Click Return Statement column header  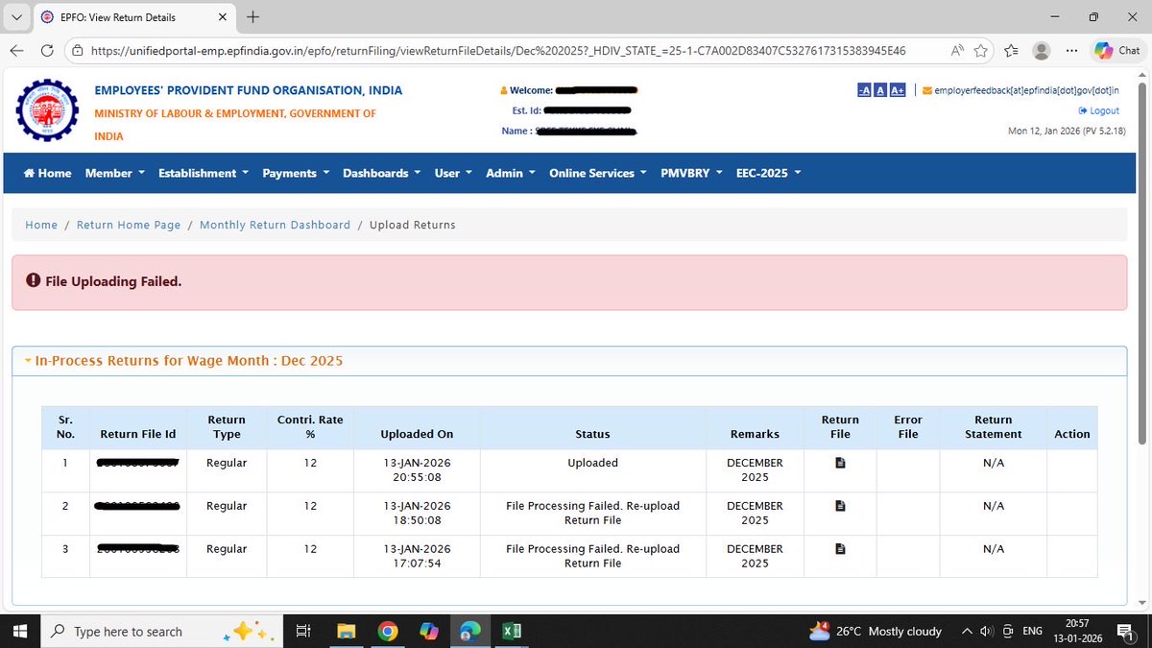click(x=994, y=426)
